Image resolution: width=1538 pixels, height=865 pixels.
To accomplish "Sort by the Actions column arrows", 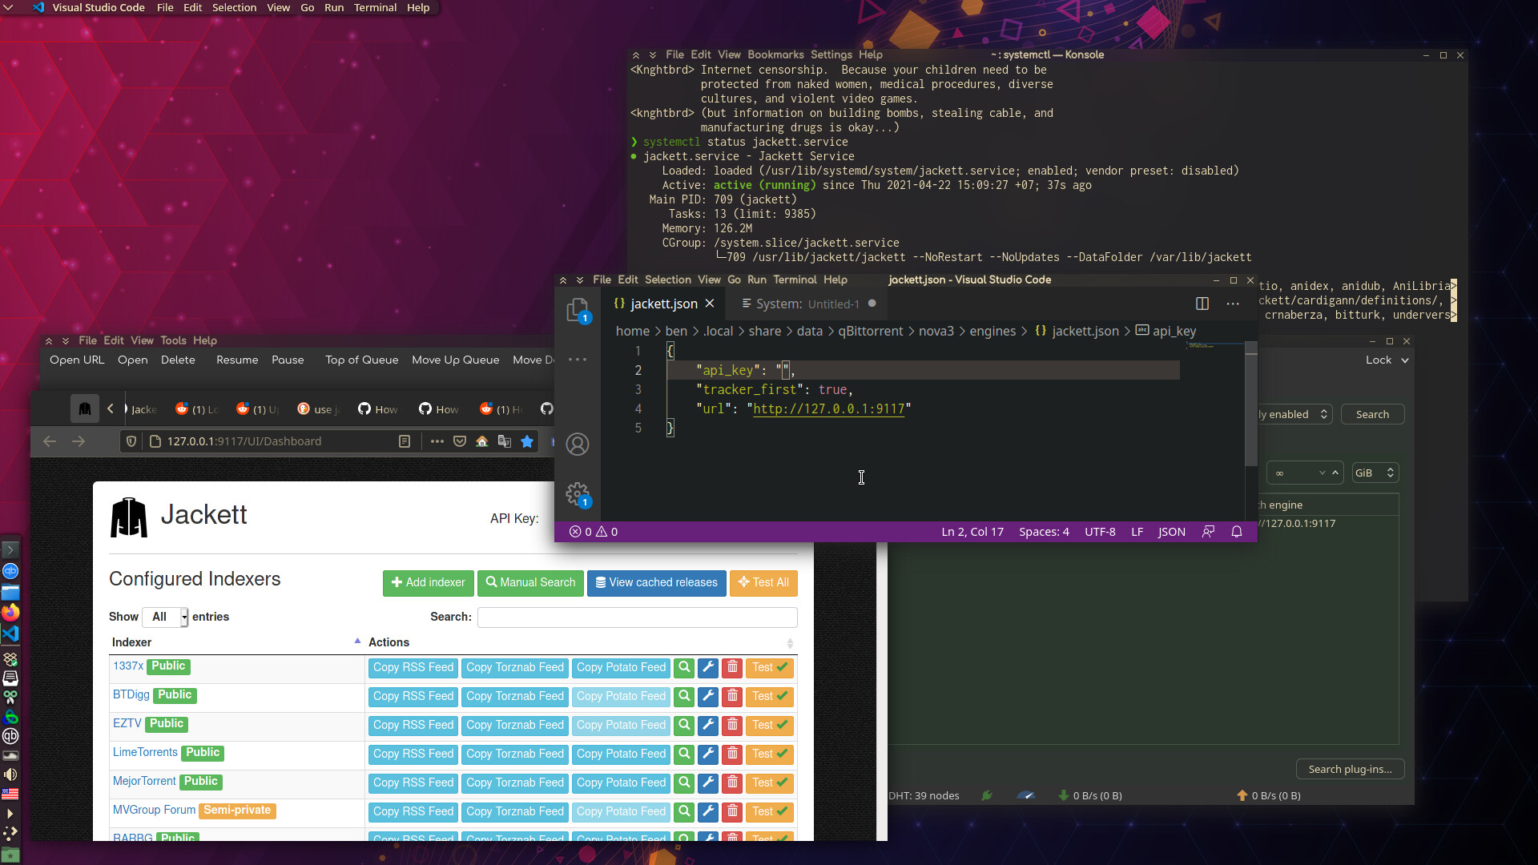I will 790,643.
